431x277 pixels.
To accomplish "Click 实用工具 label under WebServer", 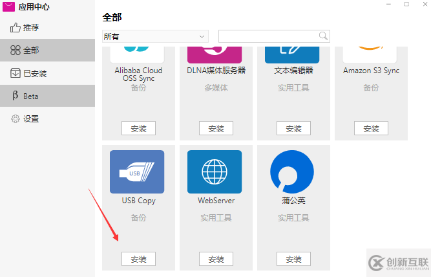I will pyautogui.click(x=216, y=218).
